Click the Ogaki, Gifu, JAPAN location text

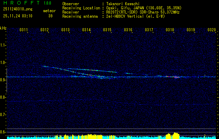144,8
